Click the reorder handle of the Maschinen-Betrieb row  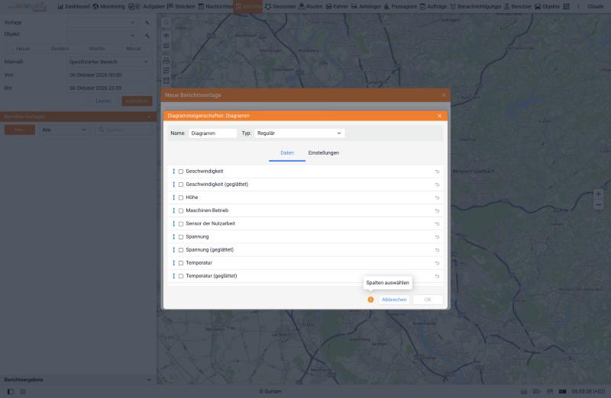[x=174, y=210]
